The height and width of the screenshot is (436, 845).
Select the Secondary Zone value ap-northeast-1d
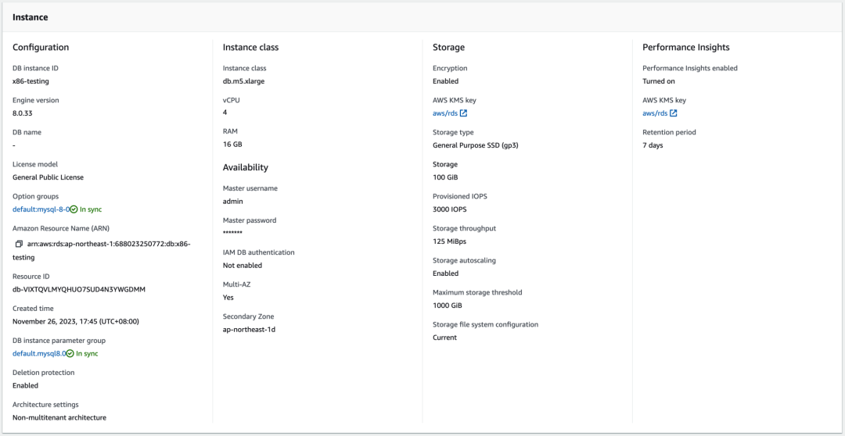pyautogui.click(x=249, y=330)
